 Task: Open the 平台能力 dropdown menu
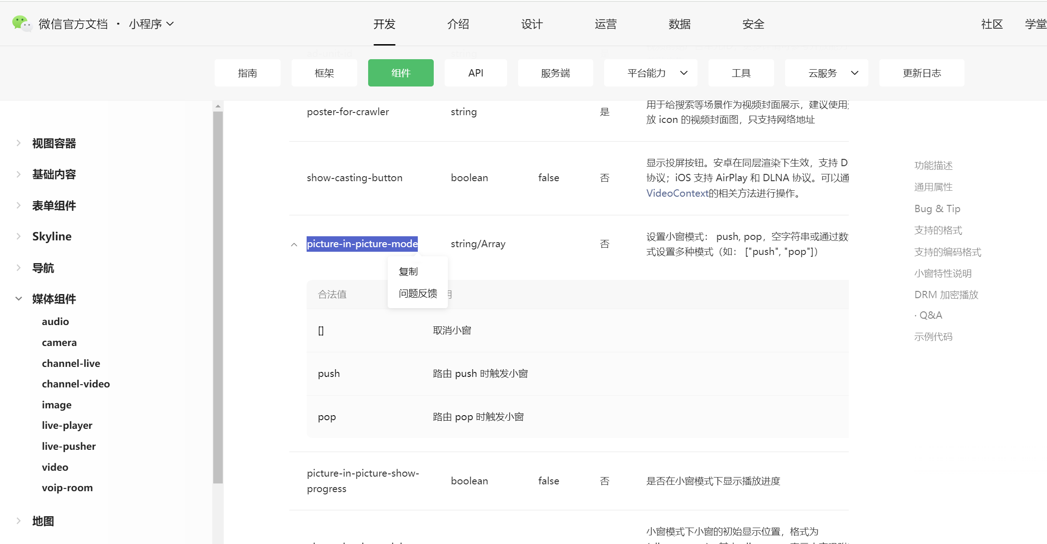click(x=651, y=73)
